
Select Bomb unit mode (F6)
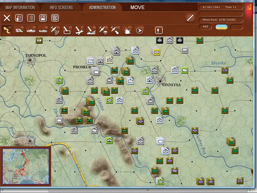click(x=67, y=30)
